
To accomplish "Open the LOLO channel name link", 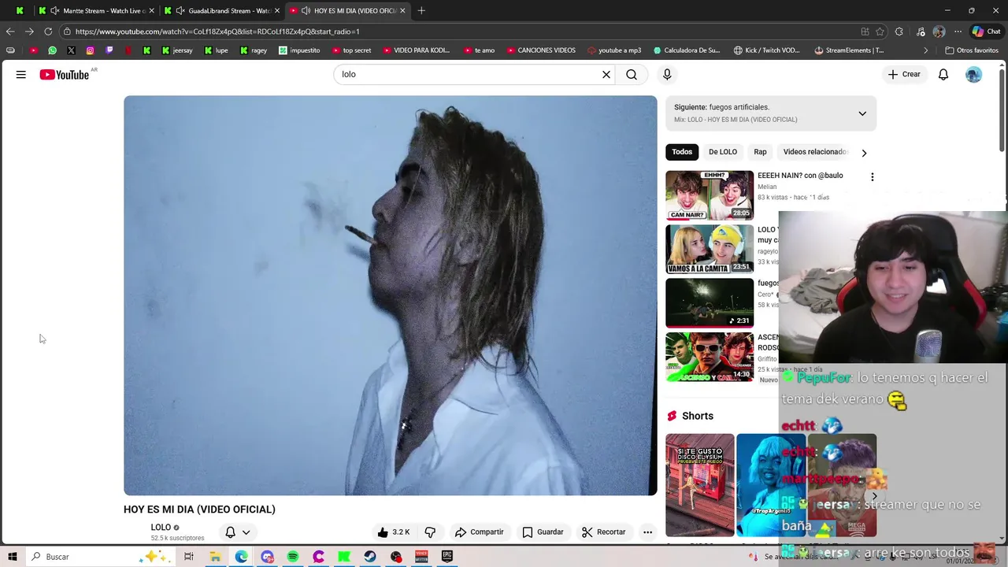I will tap(161, 527).
